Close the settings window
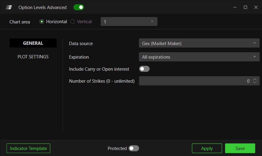This screenshot has width=262, height=156. (256, 7)
